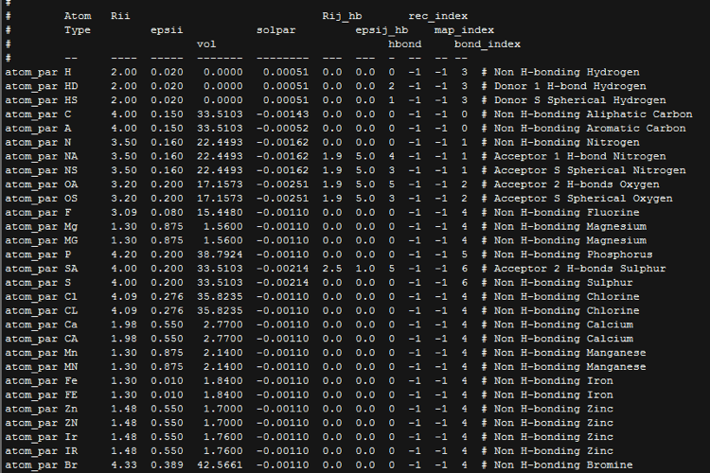The height and width of the screenshot is (473, 710).
Task: Click atom type 'Ir' in mixed case
Action: tap(71, 437)
